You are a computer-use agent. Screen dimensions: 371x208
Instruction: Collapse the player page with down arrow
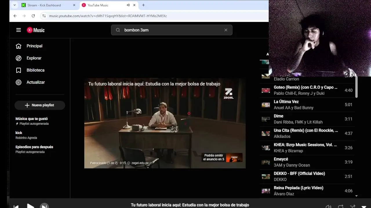click(x=364, y=207)
